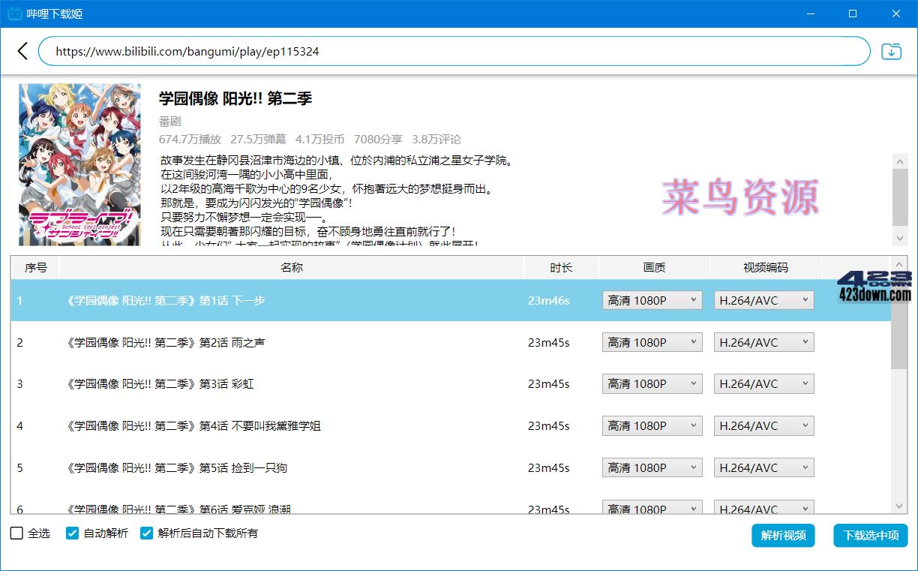Click the download icon beside the address bar
This screenshot has height=571, width=918.
tap(891, 51)
